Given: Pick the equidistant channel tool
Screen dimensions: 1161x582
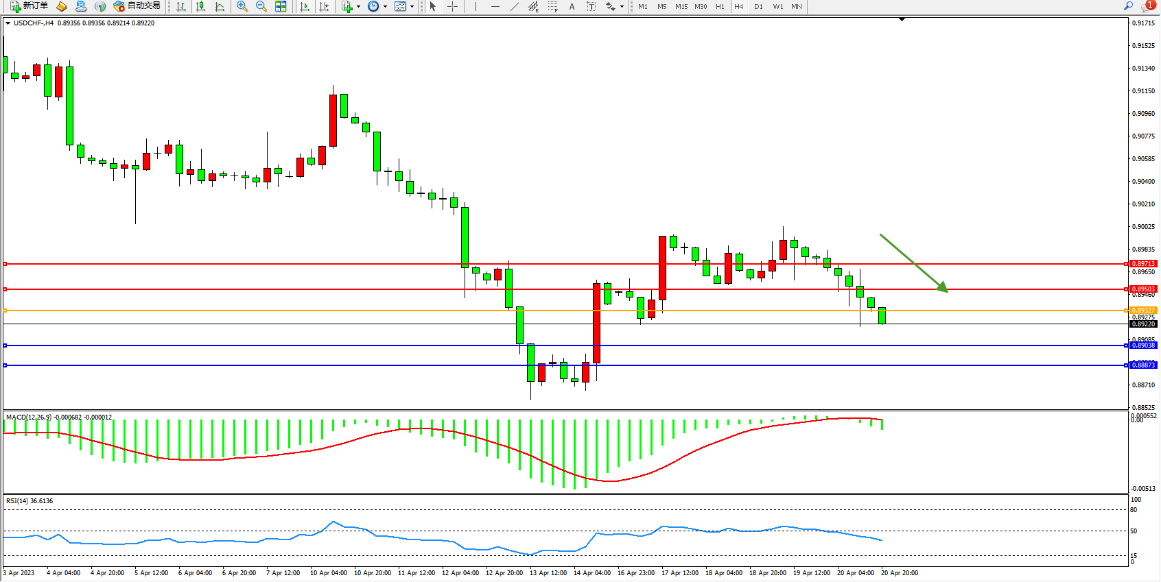Looking at the screenshot, I should pos(534,6).
